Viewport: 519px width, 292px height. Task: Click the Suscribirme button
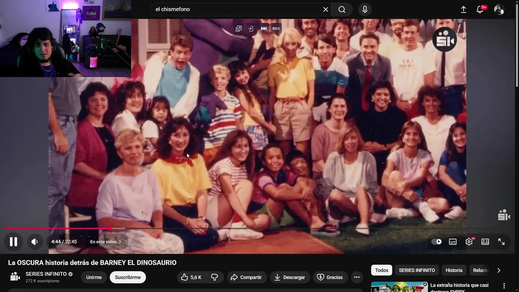128,277
